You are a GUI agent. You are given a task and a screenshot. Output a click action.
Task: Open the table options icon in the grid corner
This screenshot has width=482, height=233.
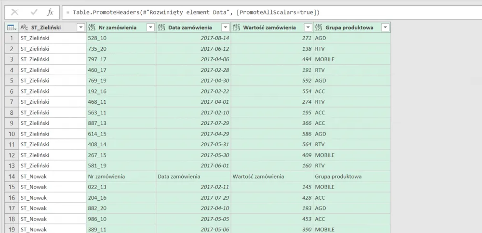coord(12,27)
